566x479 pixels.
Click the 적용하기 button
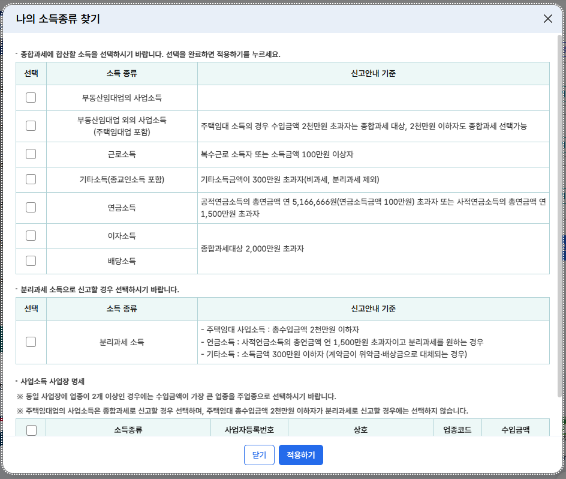tap(300, 455)
